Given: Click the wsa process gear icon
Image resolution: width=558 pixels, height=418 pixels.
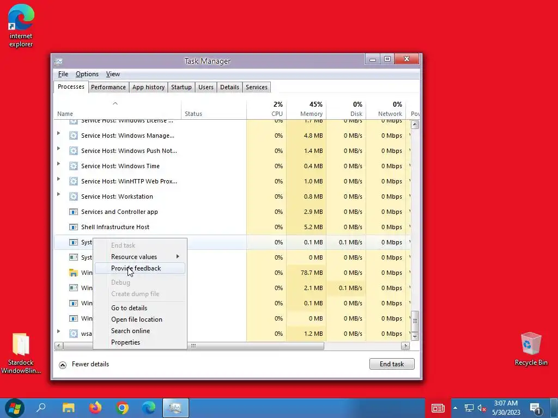Looking at the screenshot, I should 74,334.
